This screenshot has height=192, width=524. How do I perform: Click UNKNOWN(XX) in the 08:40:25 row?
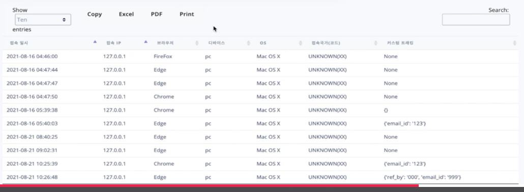328,137
